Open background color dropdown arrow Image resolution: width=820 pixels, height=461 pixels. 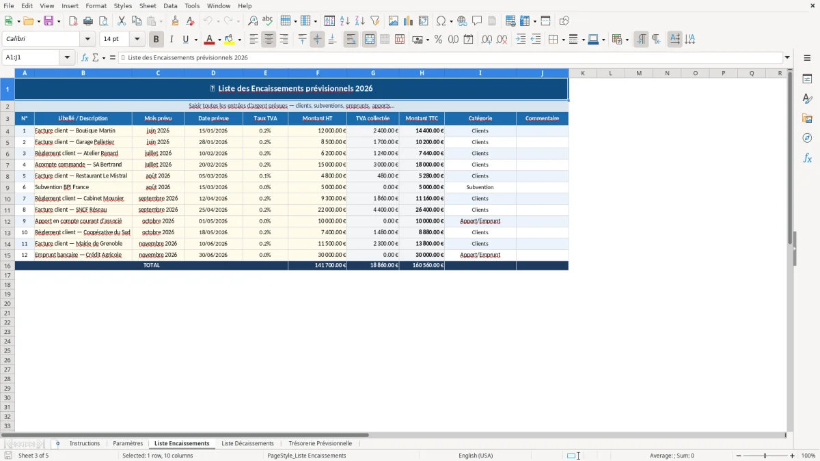coord(239,40)
